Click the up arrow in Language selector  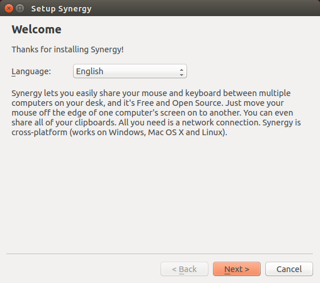[x=181, y=70]
